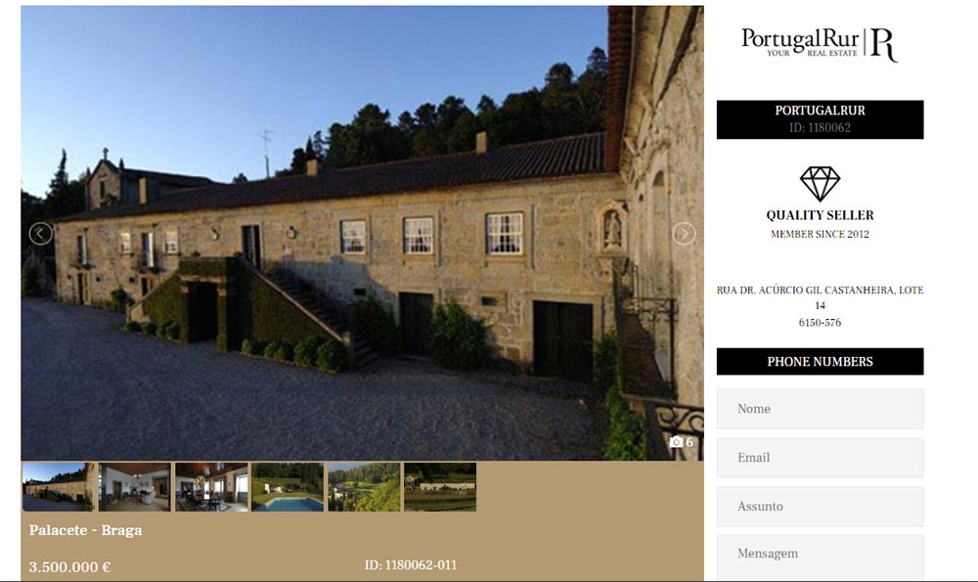Select the stone building exterior thumbnail
978x582 pixels.
[x=60, y=486]
